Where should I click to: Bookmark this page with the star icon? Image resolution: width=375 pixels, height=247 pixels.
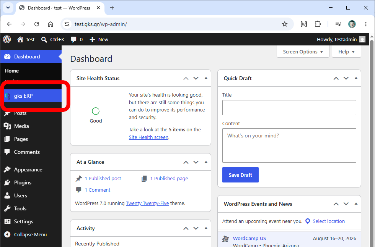(x=285, y=24)
